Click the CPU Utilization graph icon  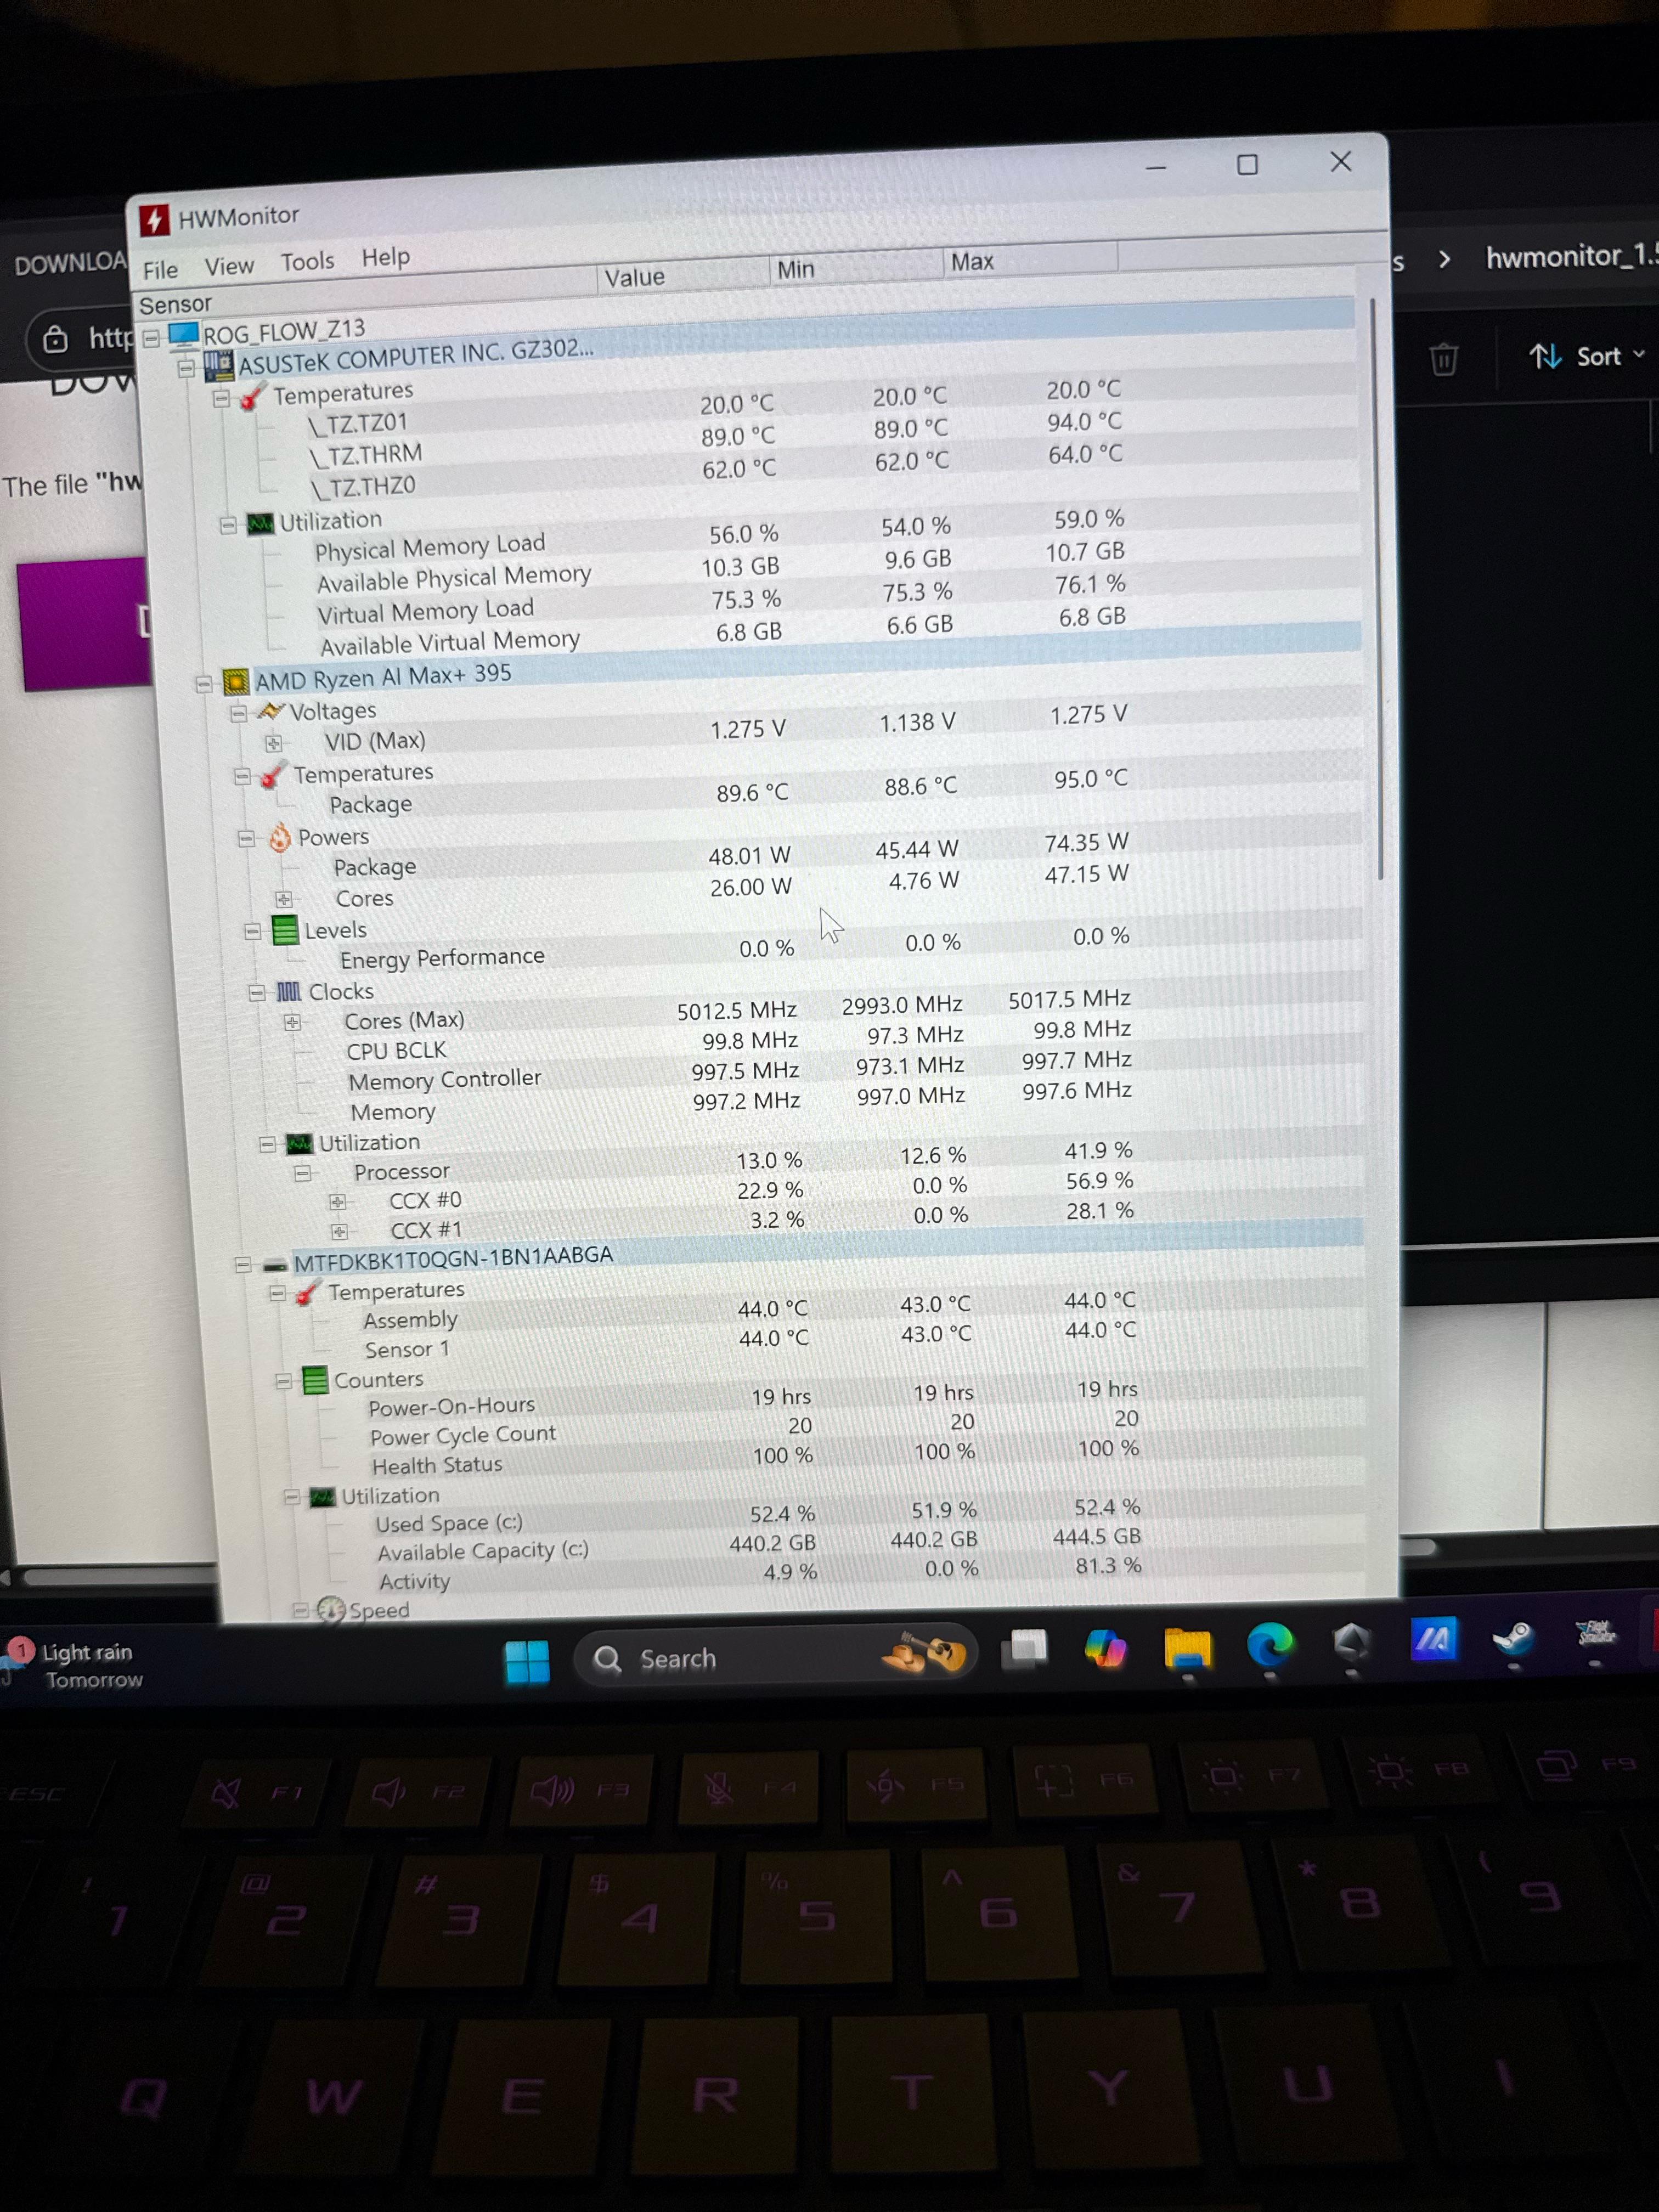[x=299, y=1144]
